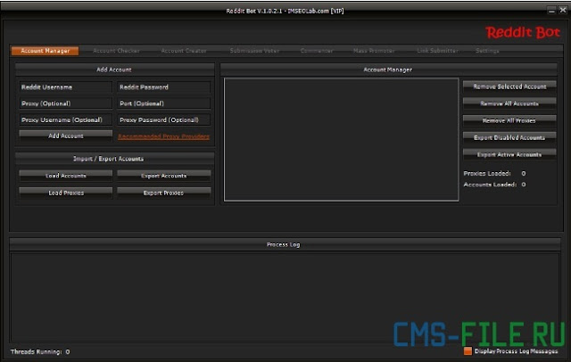Click Remove All Accounts button
The width and height of the screenshot is (571, 362).
(x=509, y=103)
